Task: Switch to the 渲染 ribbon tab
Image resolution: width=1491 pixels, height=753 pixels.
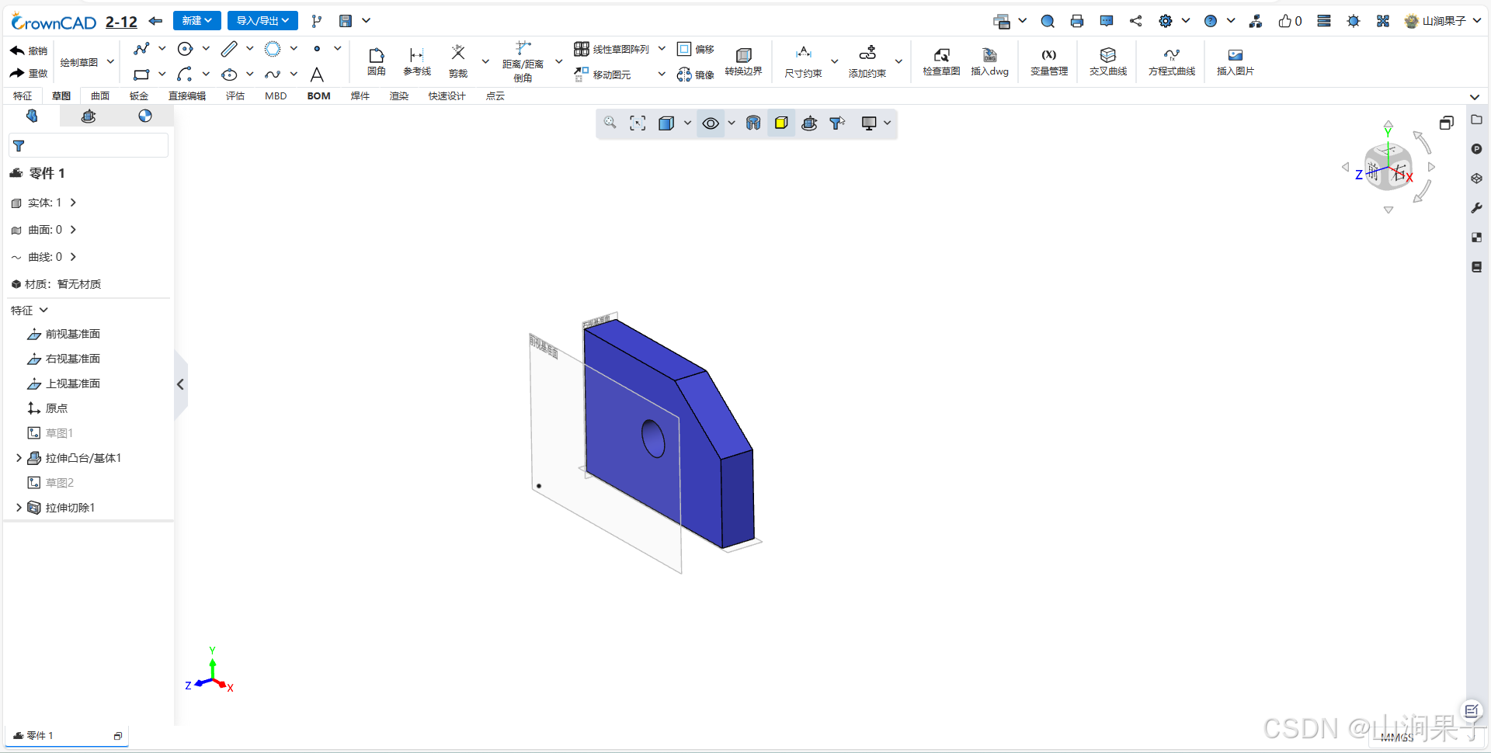Action: (399, 96)
